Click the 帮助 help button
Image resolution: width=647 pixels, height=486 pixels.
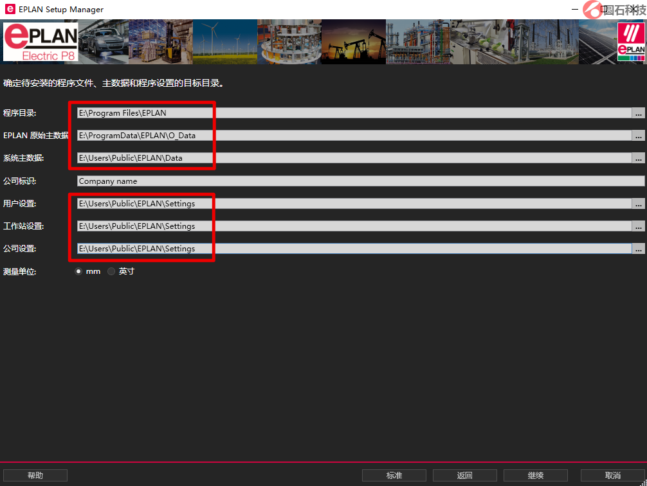35,475
